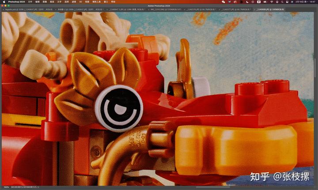Open the Photoshop 2024 application menu
This screenshot has height=190, width=318.
point(16,2)
